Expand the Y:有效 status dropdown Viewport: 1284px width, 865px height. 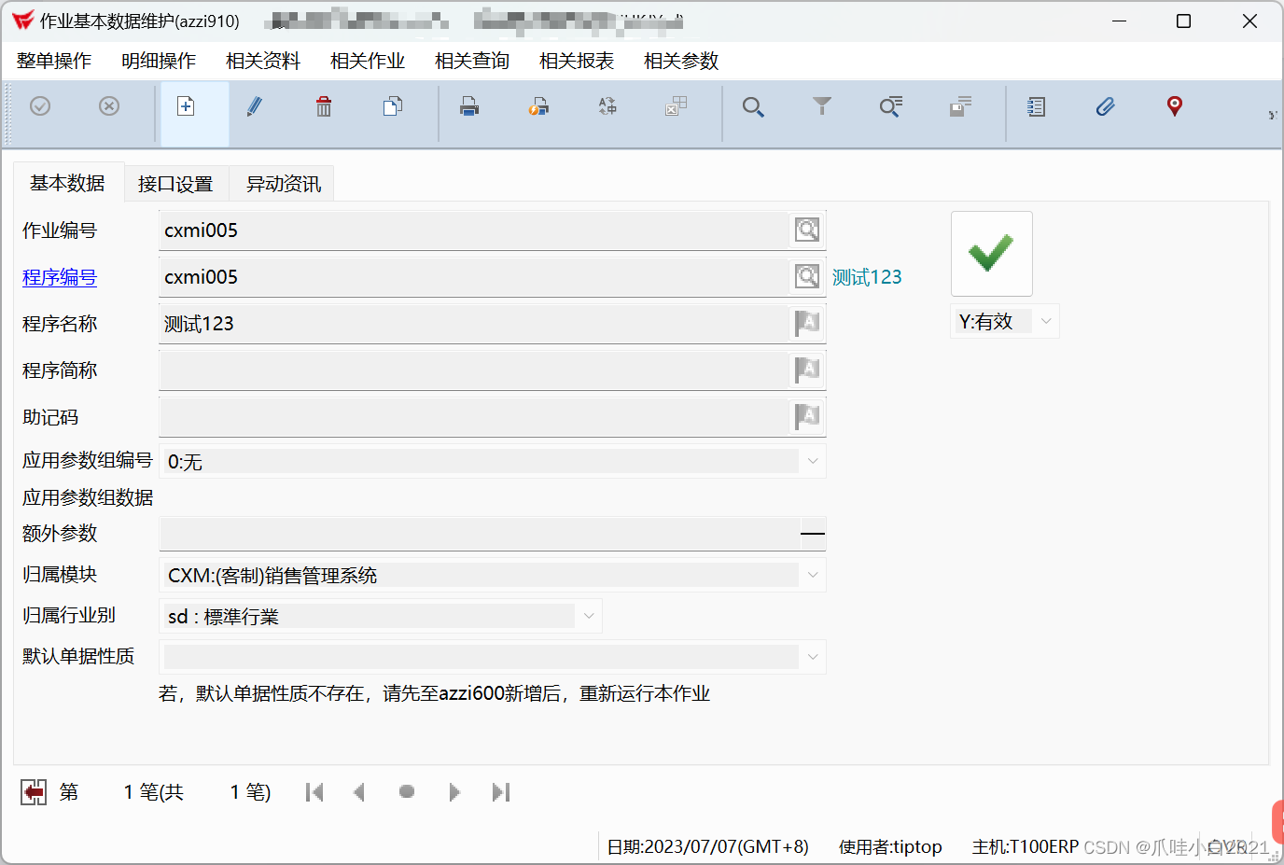[x=1046, y=321]
